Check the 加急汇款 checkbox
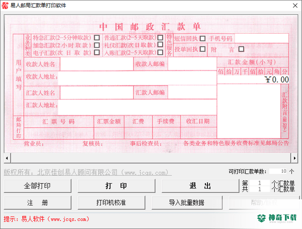Screen dimensions: 302x229 coord(97,45)
